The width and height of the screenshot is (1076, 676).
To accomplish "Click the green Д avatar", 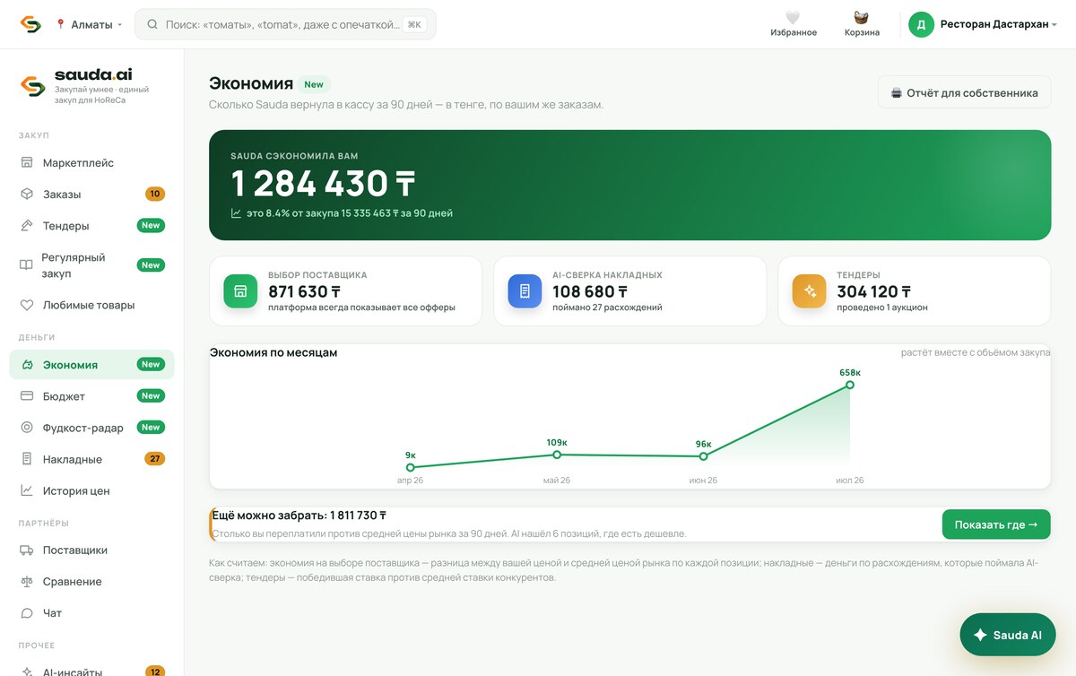I will (921, 24).
